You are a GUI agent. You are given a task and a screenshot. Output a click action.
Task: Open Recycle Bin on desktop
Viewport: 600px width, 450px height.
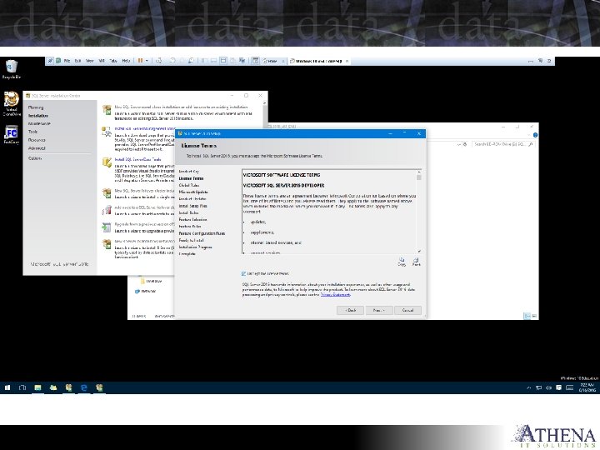[12, 69]
